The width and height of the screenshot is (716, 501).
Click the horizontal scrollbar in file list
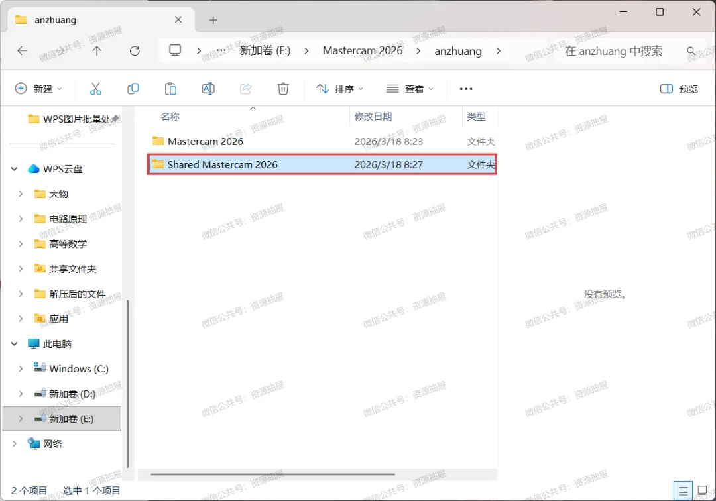point(272,474)
